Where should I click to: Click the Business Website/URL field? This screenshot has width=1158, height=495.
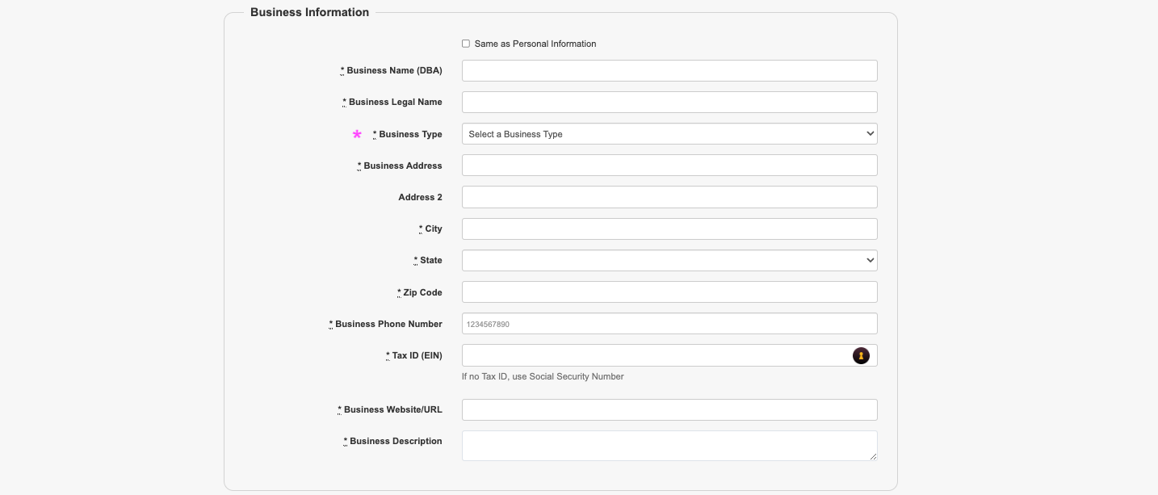click(669, 409)
